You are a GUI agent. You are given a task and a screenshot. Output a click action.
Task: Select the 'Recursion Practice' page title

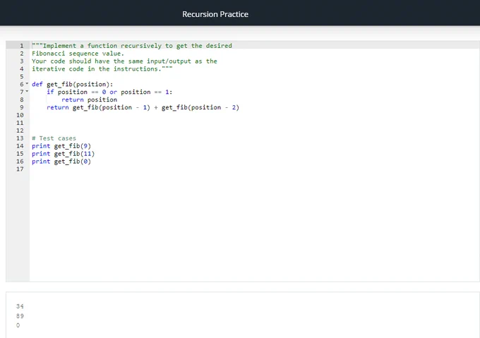(x=215, y=14)
